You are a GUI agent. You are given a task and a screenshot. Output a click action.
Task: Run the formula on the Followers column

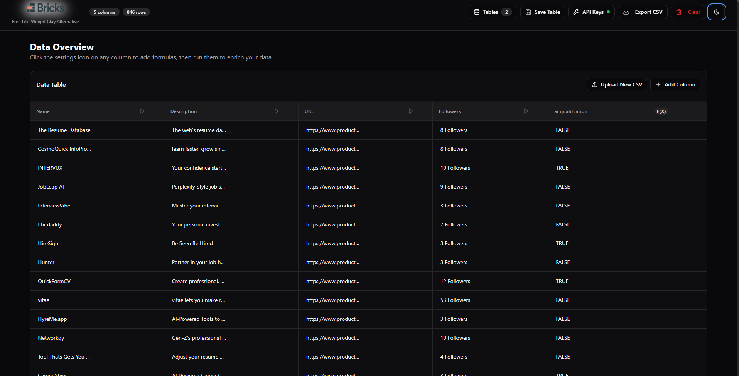tap(526, 111)
